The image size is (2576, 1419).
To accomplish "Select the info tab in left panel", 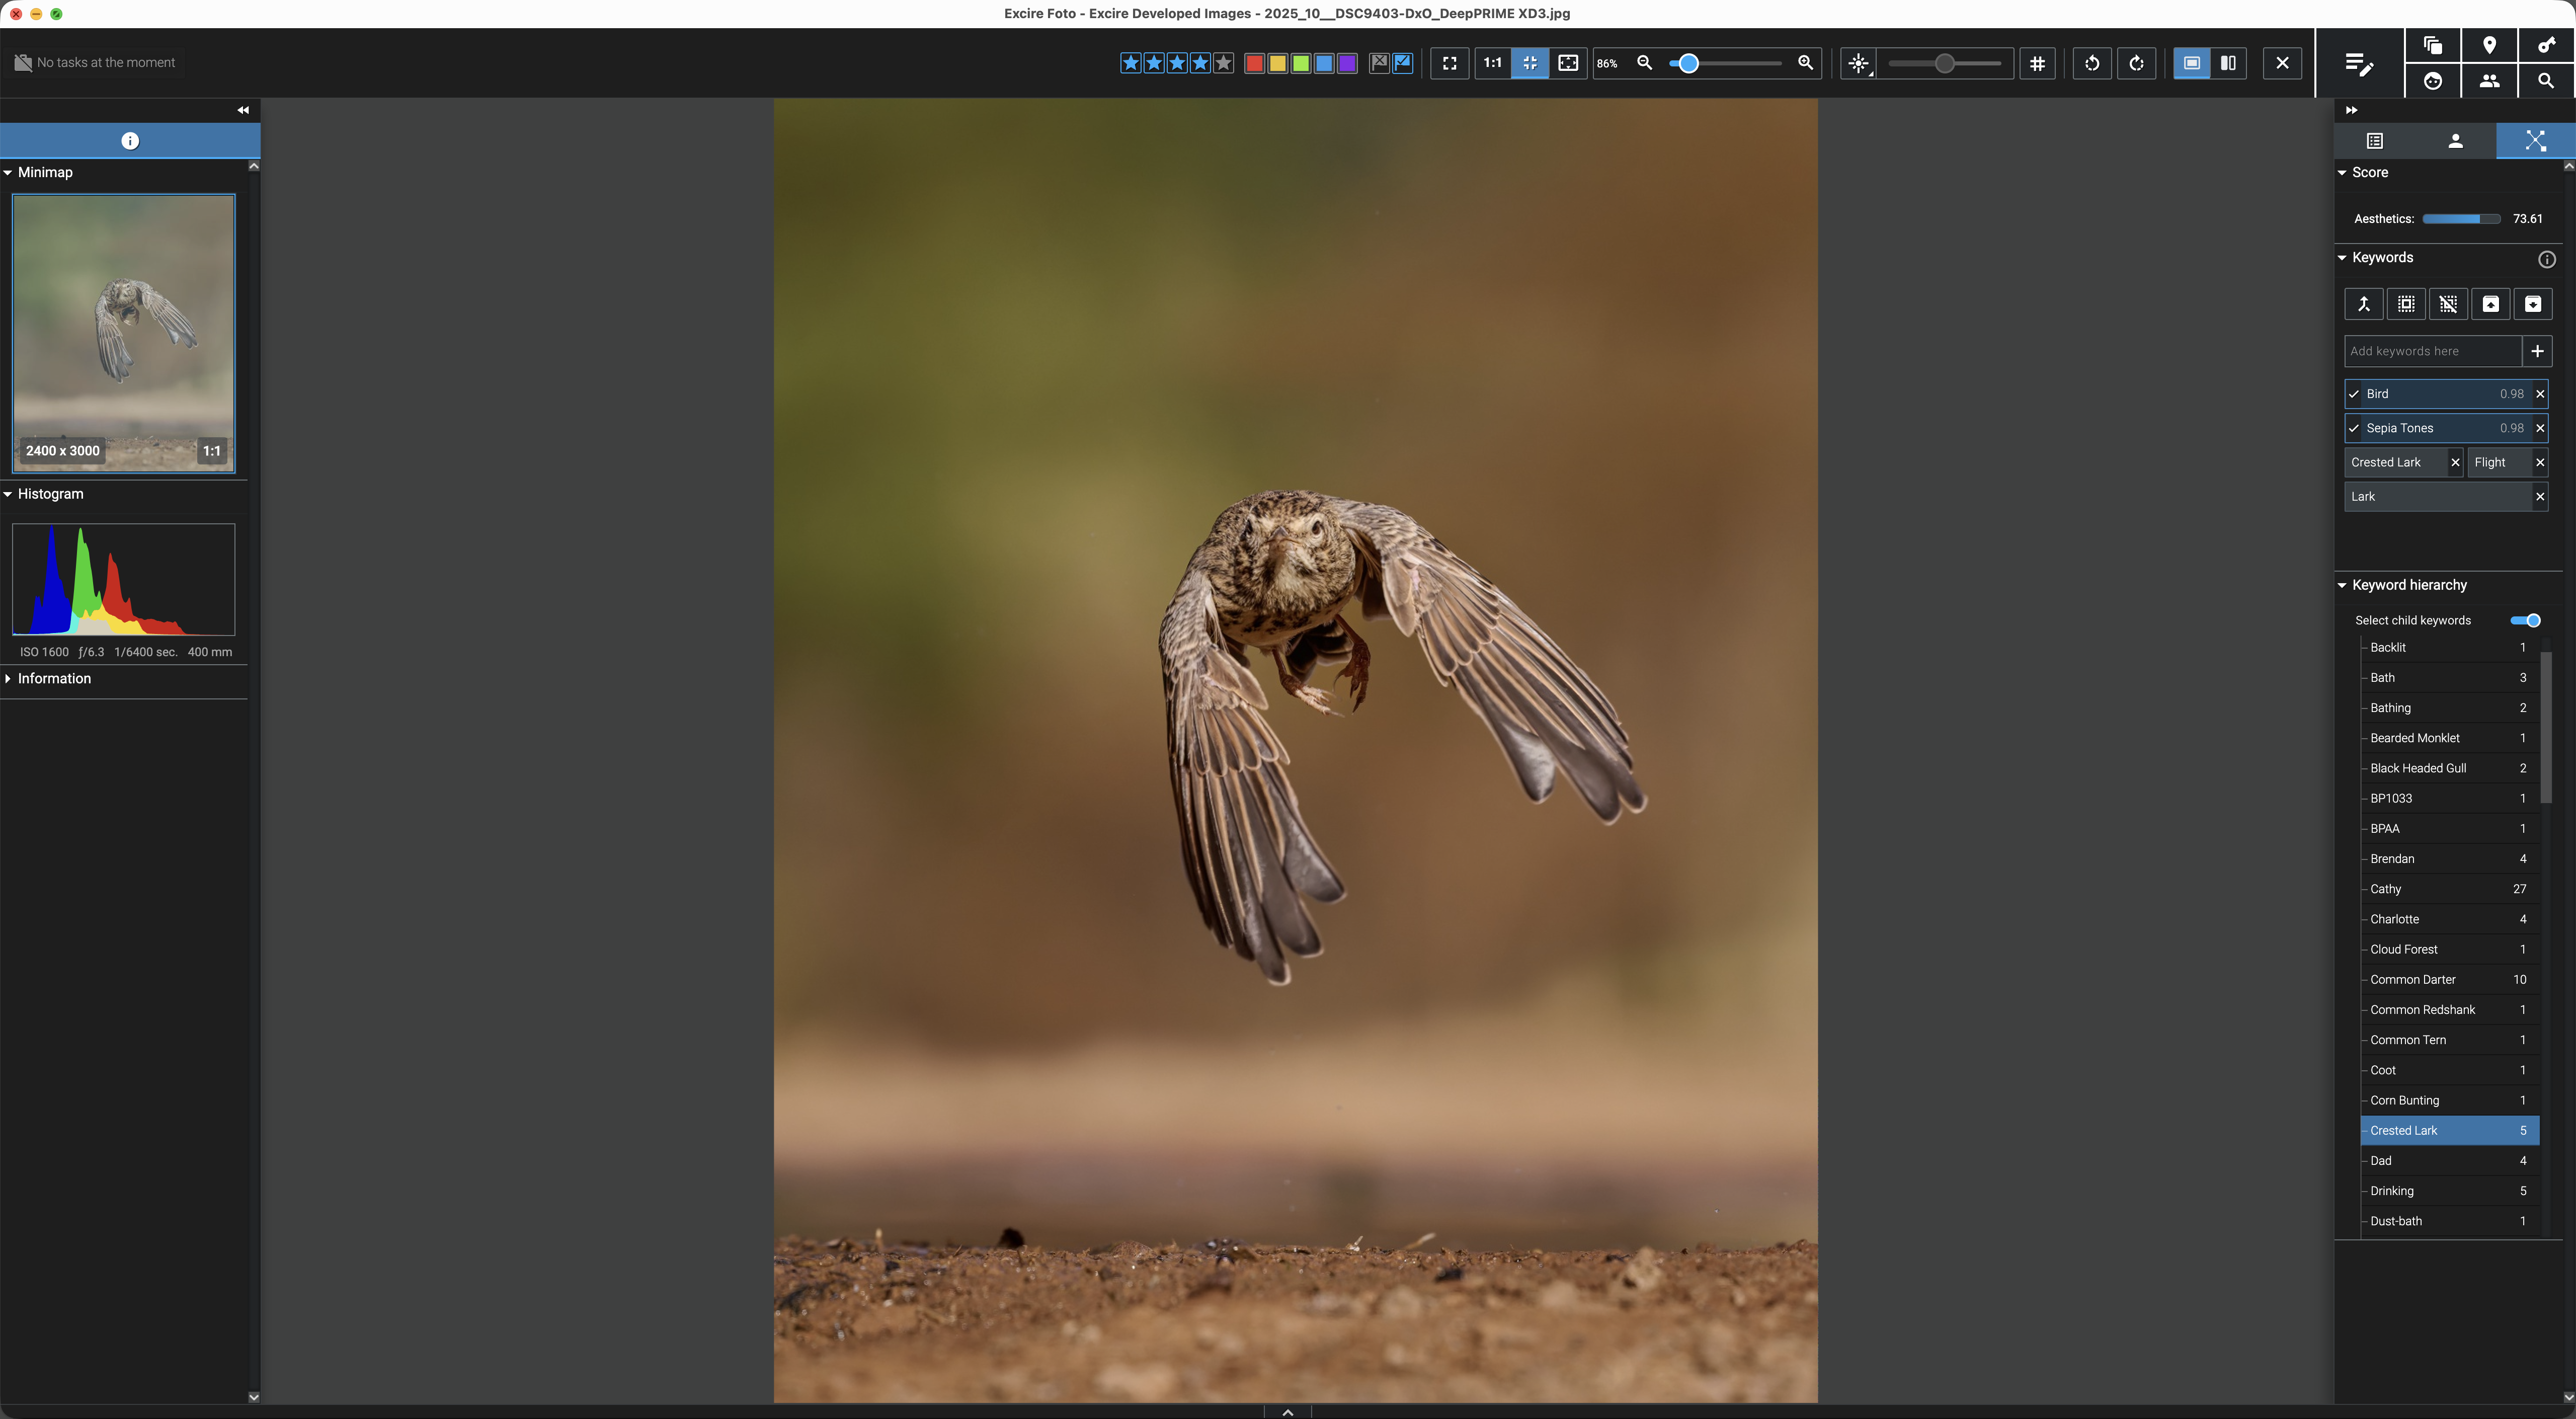I will pos(130,141).
